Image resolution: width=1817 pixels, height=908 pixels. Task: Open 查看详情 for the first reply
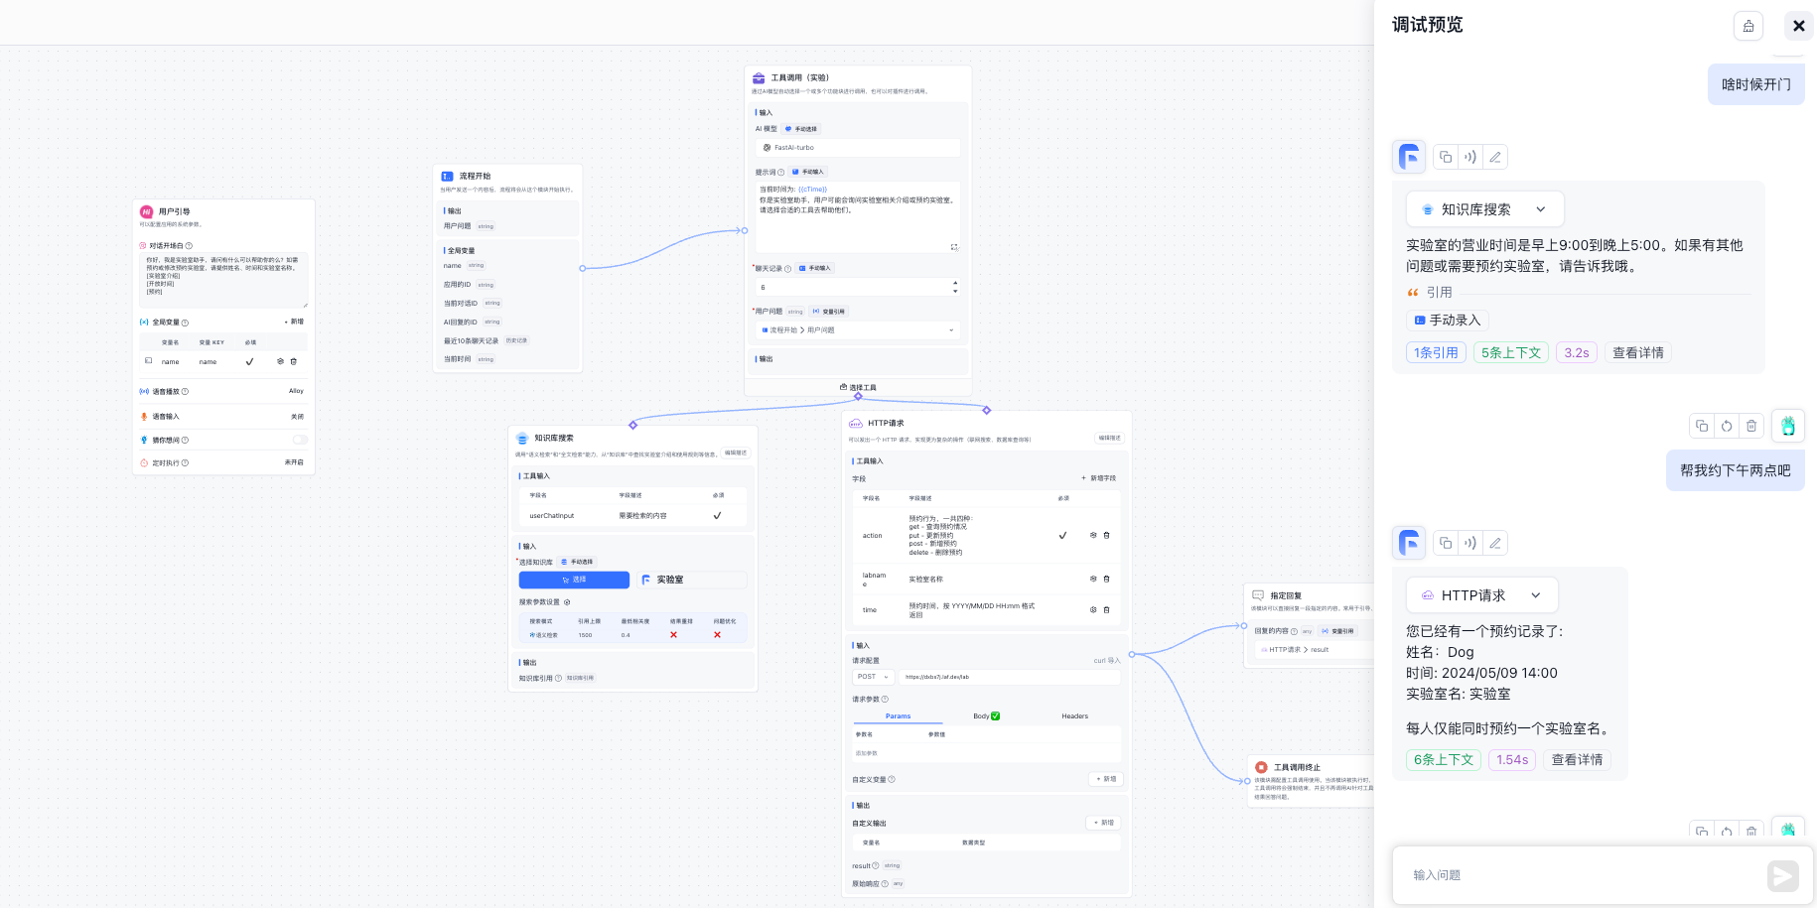1637,352
